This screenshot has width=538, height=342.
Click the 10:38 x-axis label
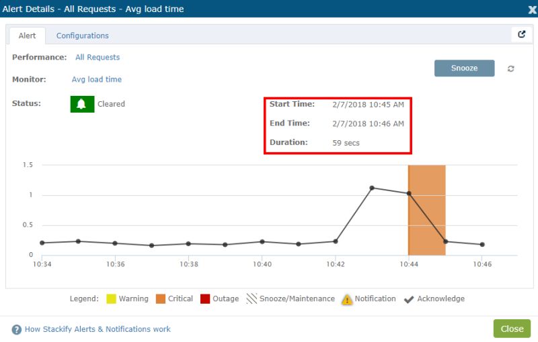coord(189,264)
